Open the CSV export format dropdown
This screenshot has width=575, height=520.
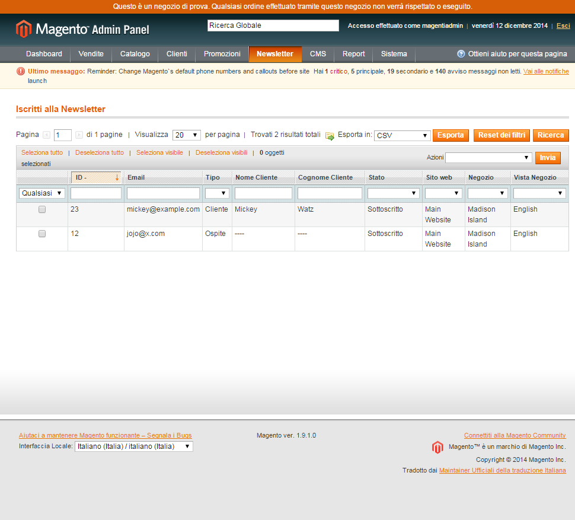point(402,136)
